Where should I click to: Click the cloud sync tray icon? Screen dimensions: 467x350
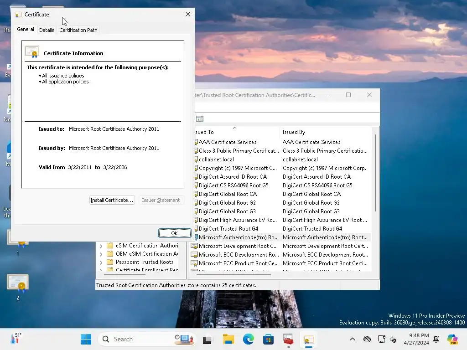pyautogui.click(x=367, y=339)
